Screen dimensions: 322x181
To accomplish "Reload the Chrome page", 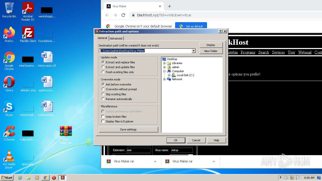I will click(123, 15).
